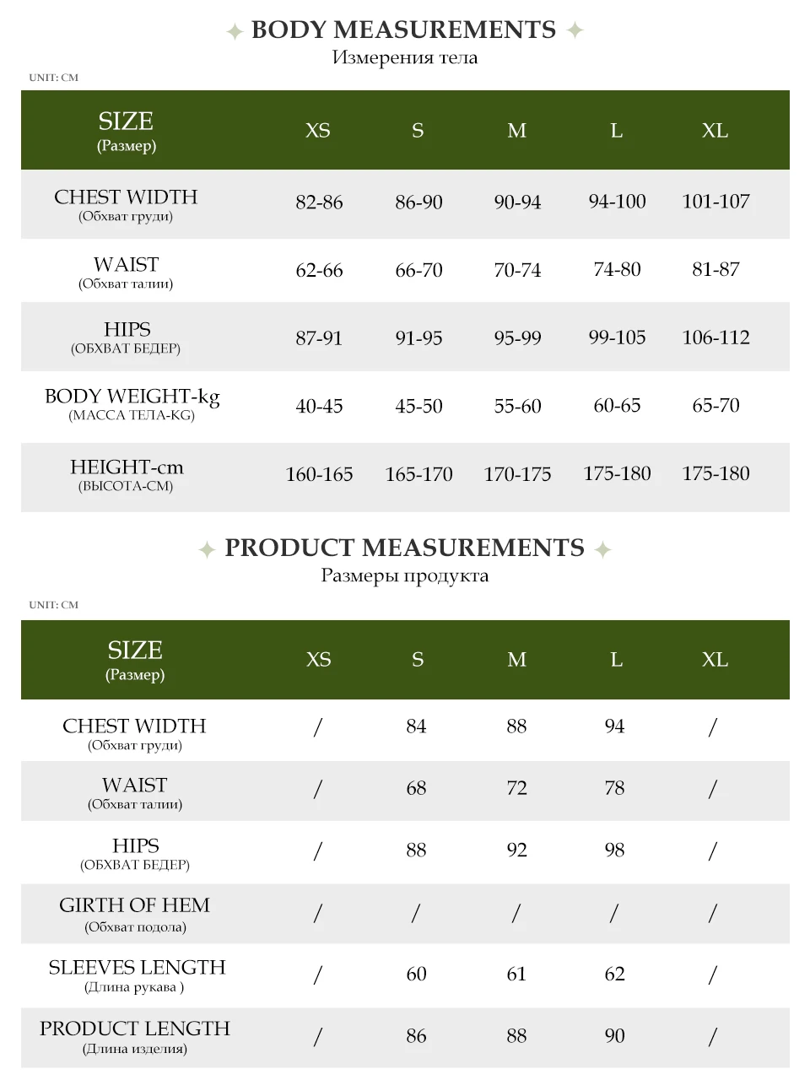Click the Измерения тела subtitle
The height and width of the screenshot is (1080, 810).
click(405, 58)
